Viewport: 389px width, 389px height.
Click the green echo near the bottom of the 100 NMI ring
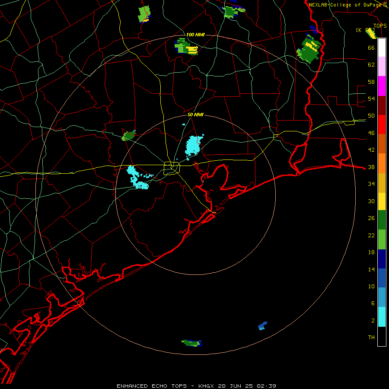click(192, 343)
